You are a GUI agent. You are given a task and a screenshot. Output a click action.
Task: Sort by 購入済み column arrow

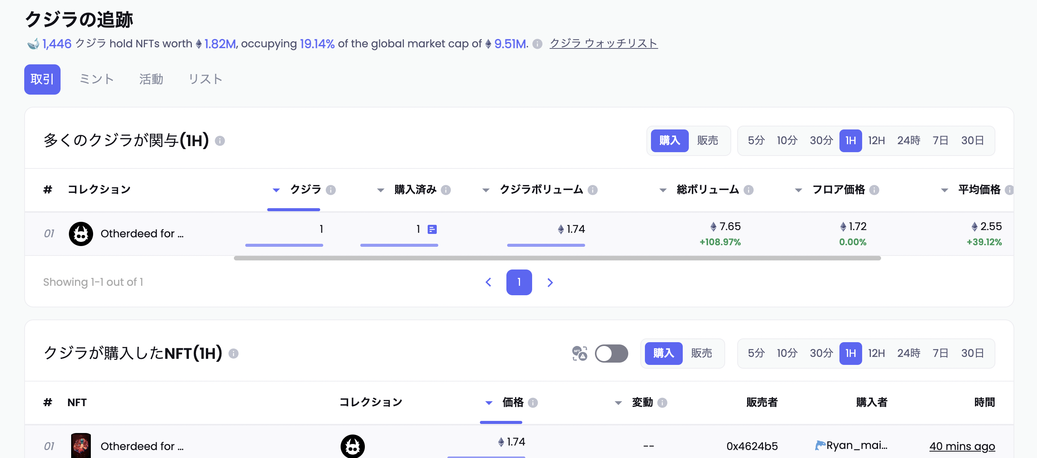[x=380, y=190]
